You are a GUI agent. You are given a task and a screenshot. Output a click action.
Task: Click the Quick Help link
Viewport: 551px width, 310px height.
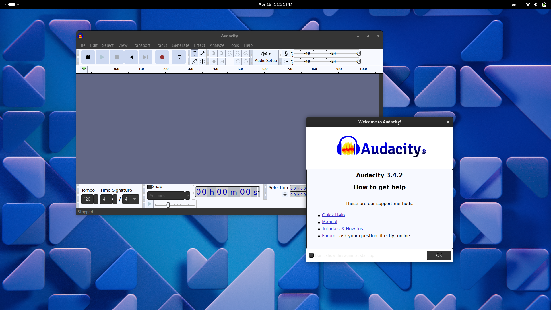tap(333, 215)
